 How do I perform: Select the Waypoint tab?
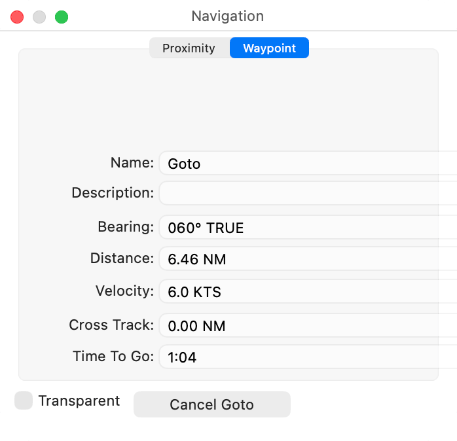269,48
